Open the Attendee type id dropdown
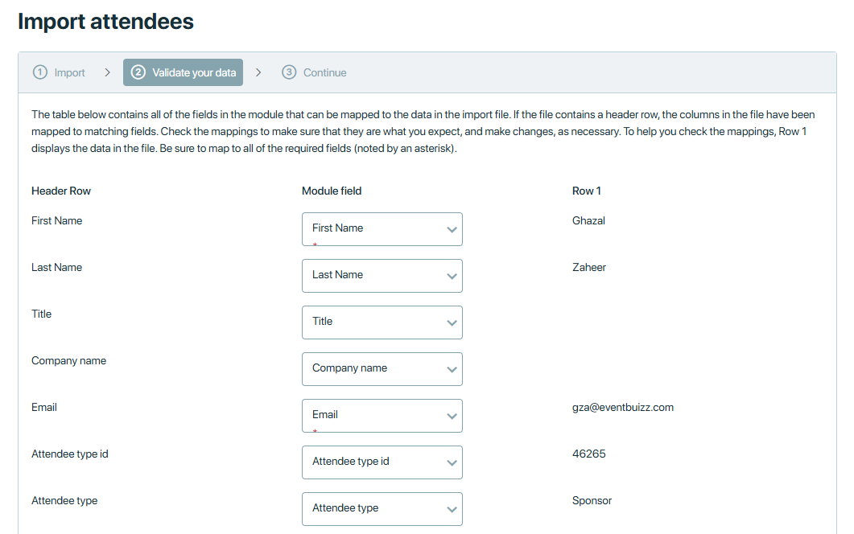Viewport: 854px width, 534px height. tap(382, 462)
